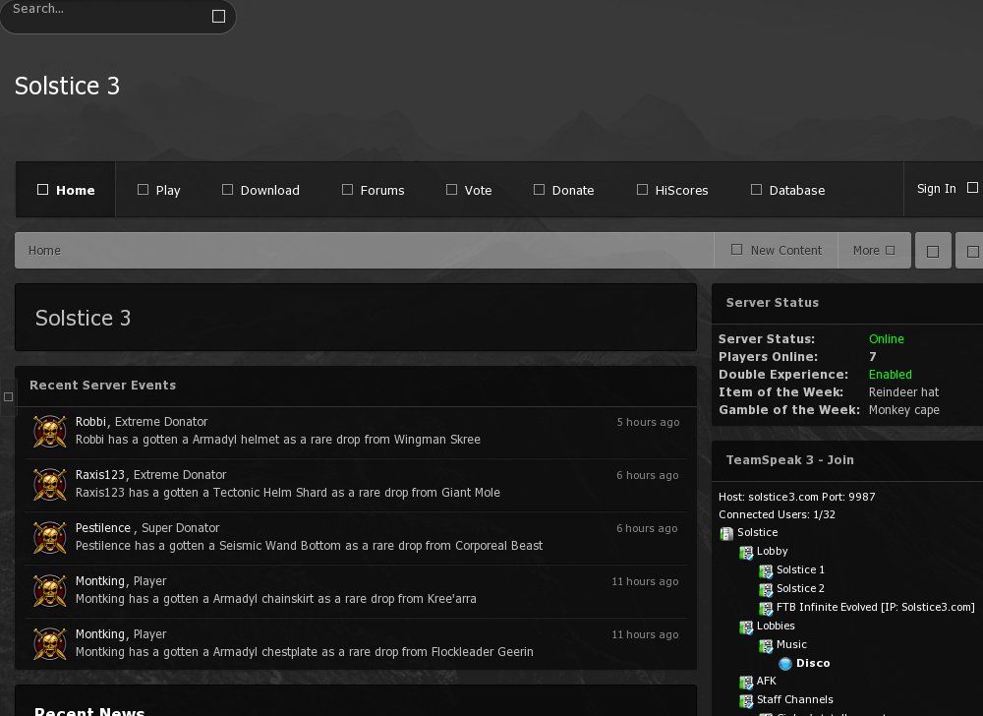
Task: Click Raxis123's skull avatar icon
Action: [x=50, y=485]
